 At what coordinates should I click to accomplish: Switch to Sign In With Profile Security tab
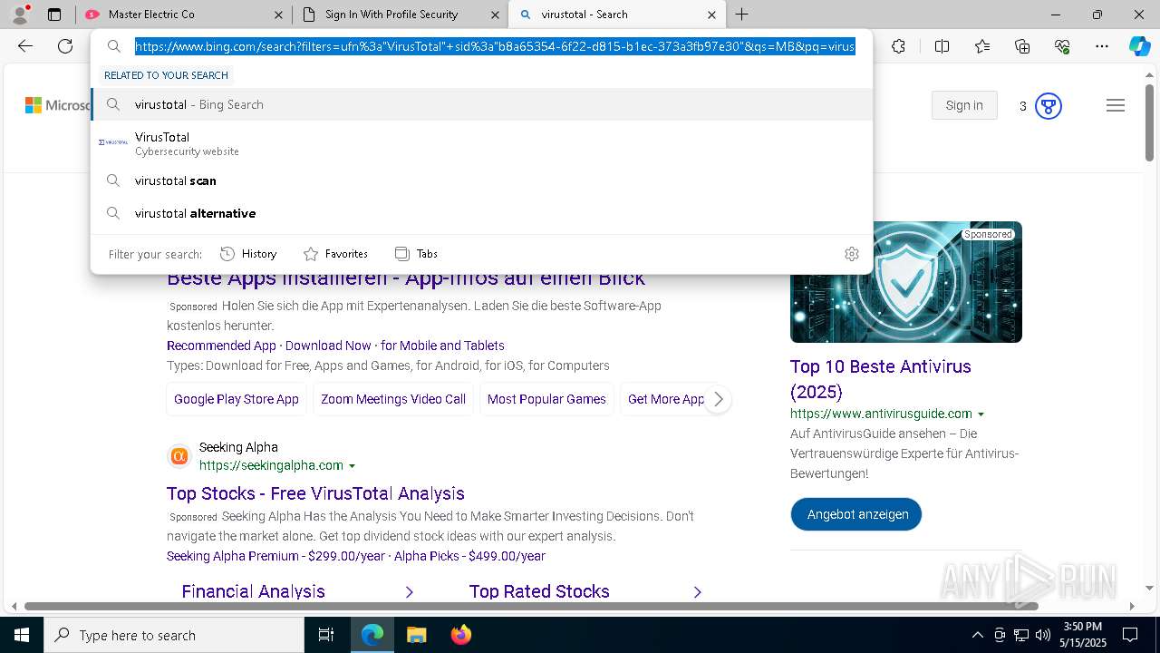tap(400, 15)
